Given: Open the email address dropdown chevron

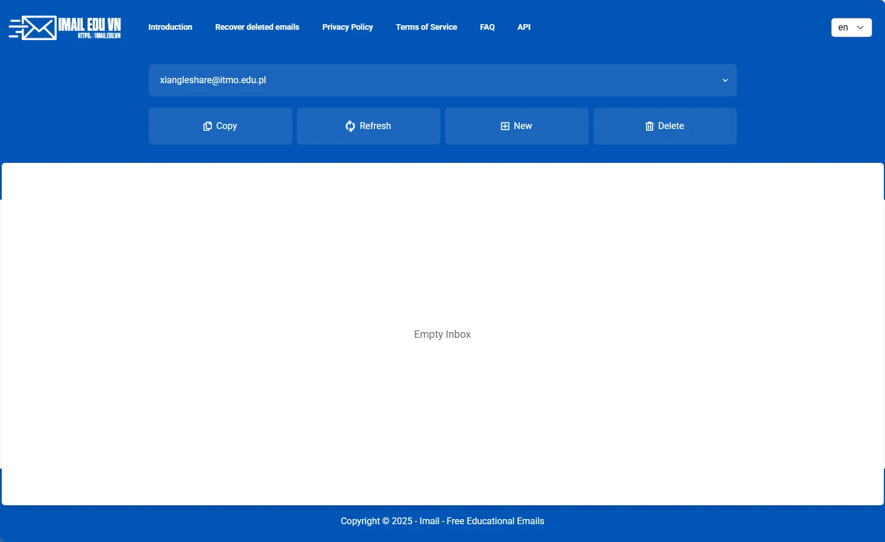Looking at the screenshot, I should tap(725, 80).
